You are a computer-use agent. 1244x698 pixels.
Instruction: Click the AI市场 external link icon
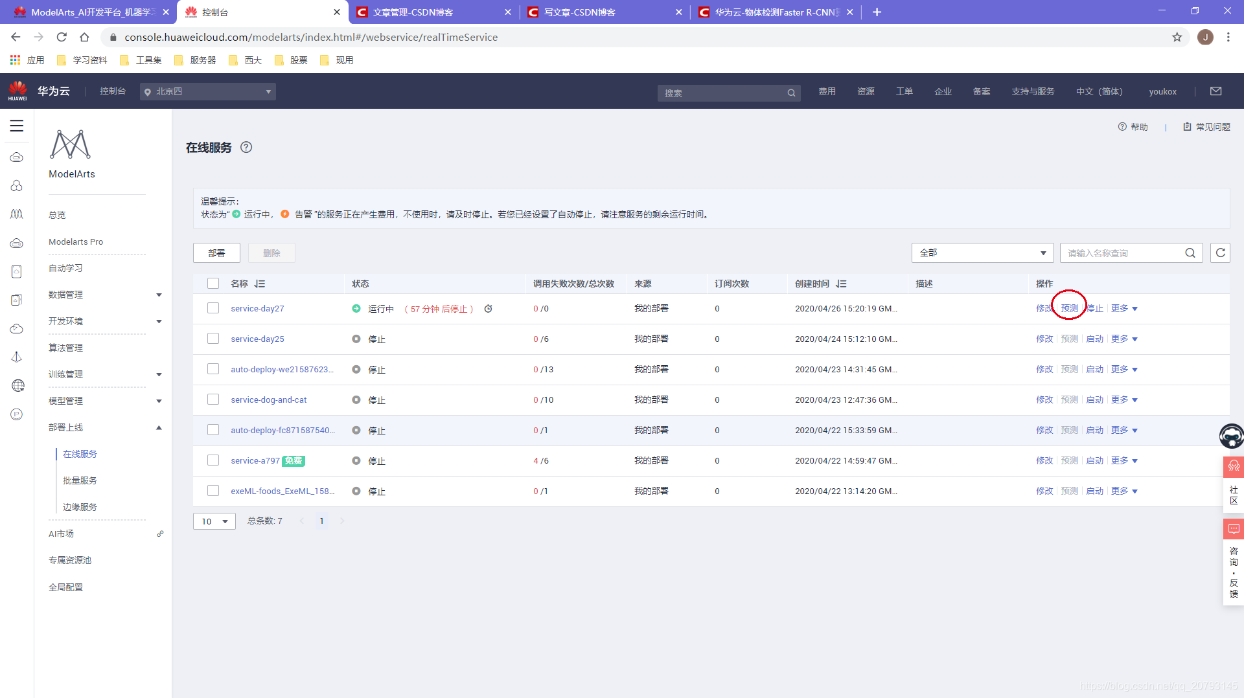point(160,534)
